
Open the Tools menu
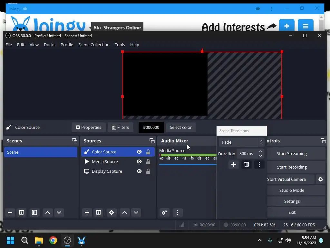(120, 45)
